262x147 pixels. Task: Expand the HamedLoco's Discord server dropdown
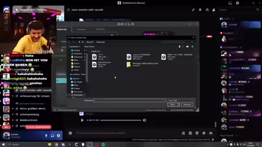(38, 10)
